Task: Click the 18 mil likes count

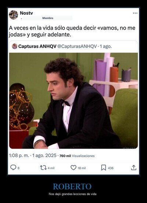Action: pyautogui.click(x=82, y=168)
